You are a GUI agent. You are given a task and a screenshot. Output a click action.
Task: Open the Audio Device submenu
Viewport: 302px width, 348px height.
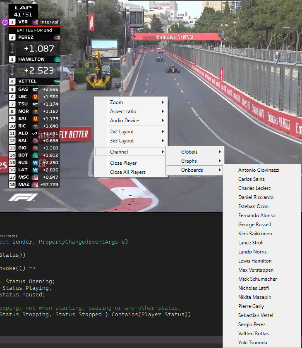click(131, 121)
